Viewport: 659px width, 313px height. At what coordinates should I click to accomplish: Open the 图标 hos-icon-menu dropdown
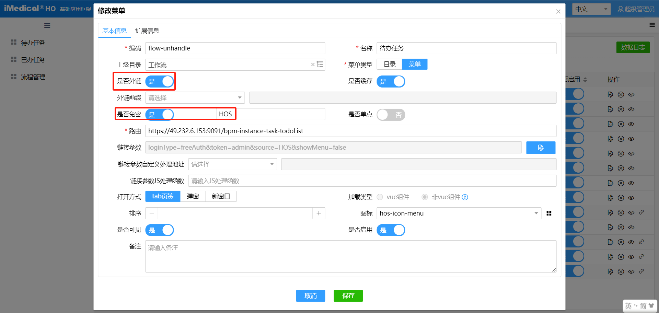pyautogui.click(x=459, y=213)
